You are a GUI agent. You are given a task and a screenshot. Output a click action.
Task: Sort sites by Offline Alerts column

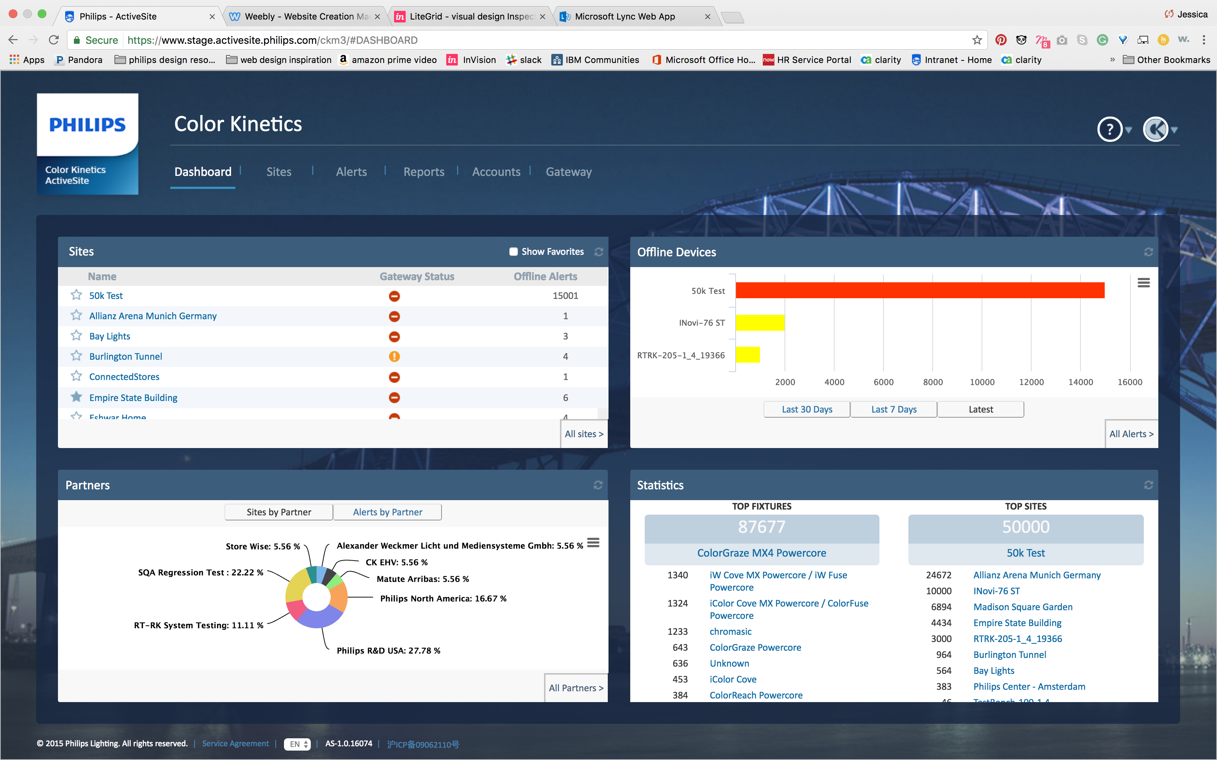pyautogui.click(x=545, y=276)
